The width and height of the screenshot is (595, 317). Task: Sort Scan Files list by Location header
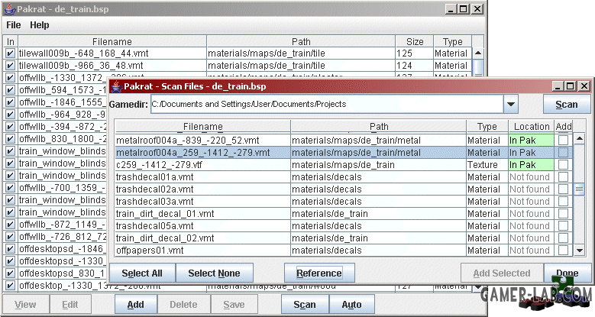click(532, 127)
